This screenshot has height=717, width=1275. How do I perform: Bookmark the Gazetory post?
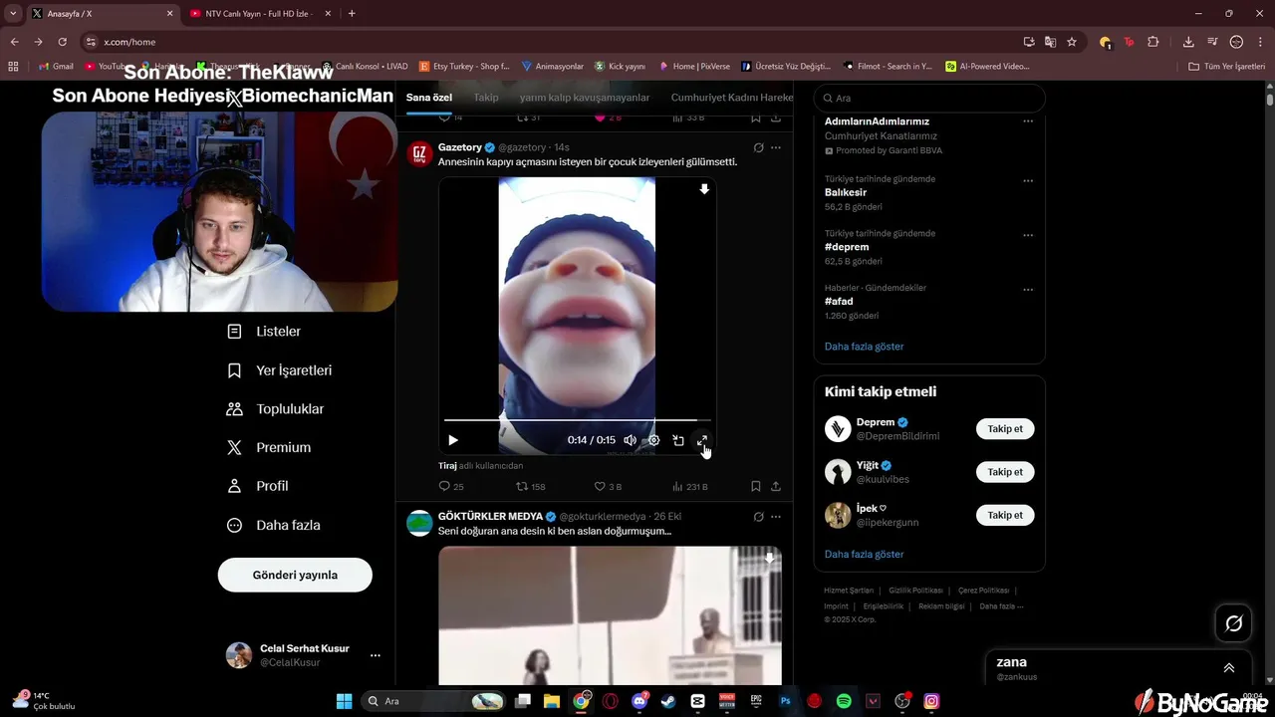pos(756,487)
